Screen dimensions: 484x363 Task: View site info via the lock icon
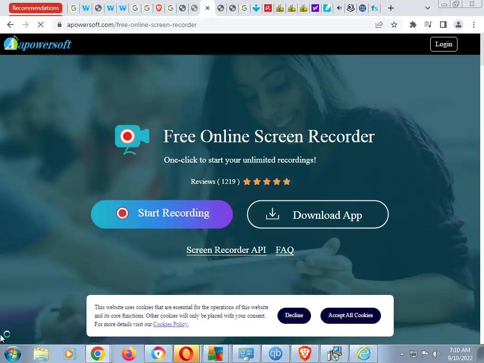pos(60,25)
